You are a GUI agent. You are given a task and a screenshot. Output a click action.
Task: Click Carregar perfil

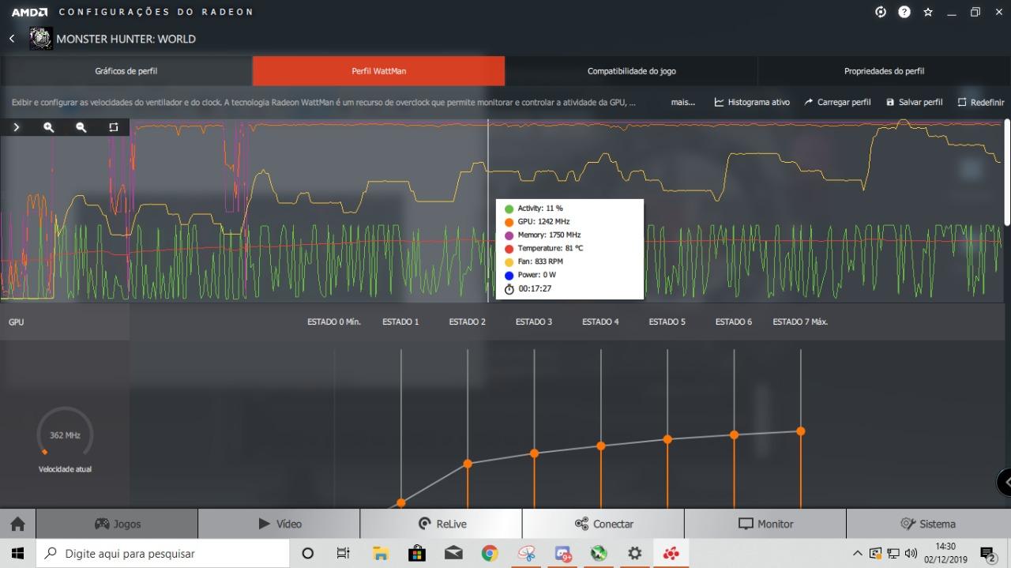(837, 103)
